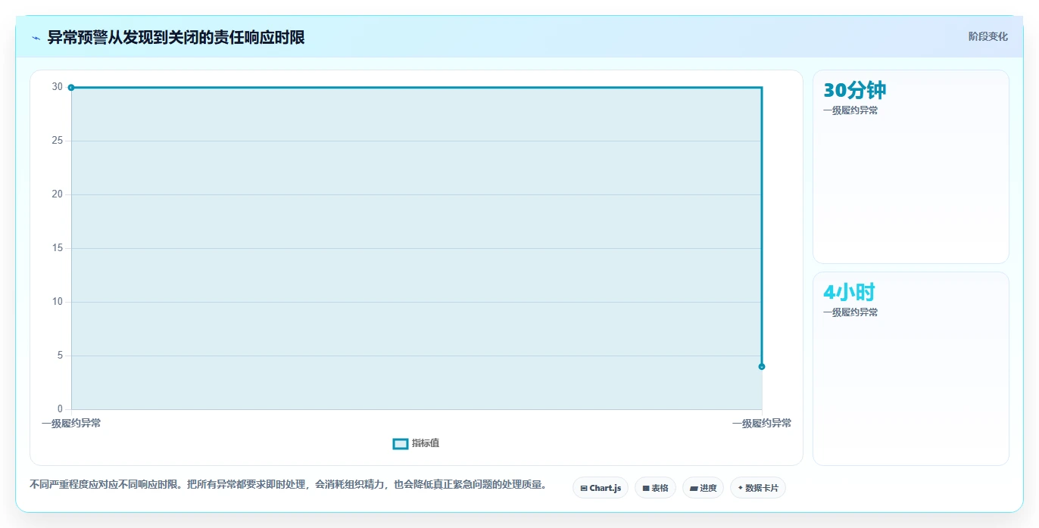Click the 阶段变化 label in the header

click(988, 36)
